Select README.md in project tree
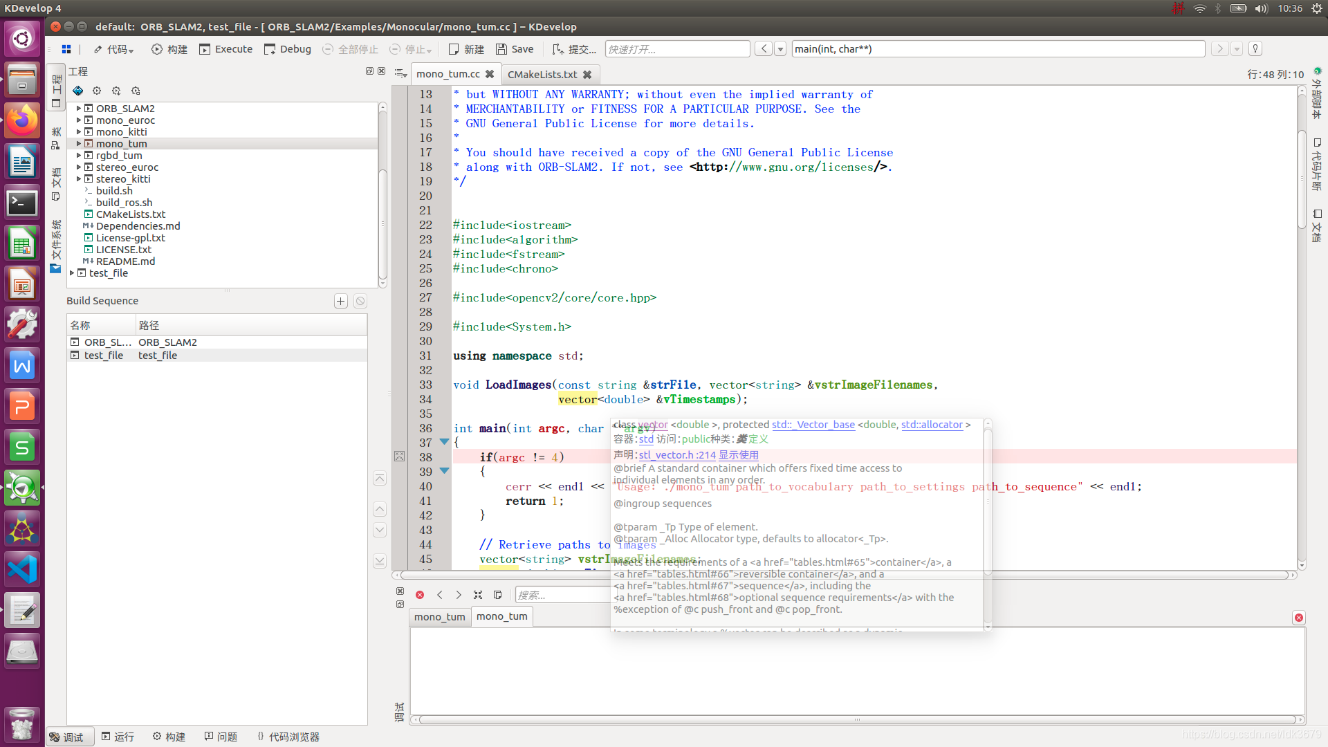The height and width of the screenshot is (747, 1328). coord(125,261)
